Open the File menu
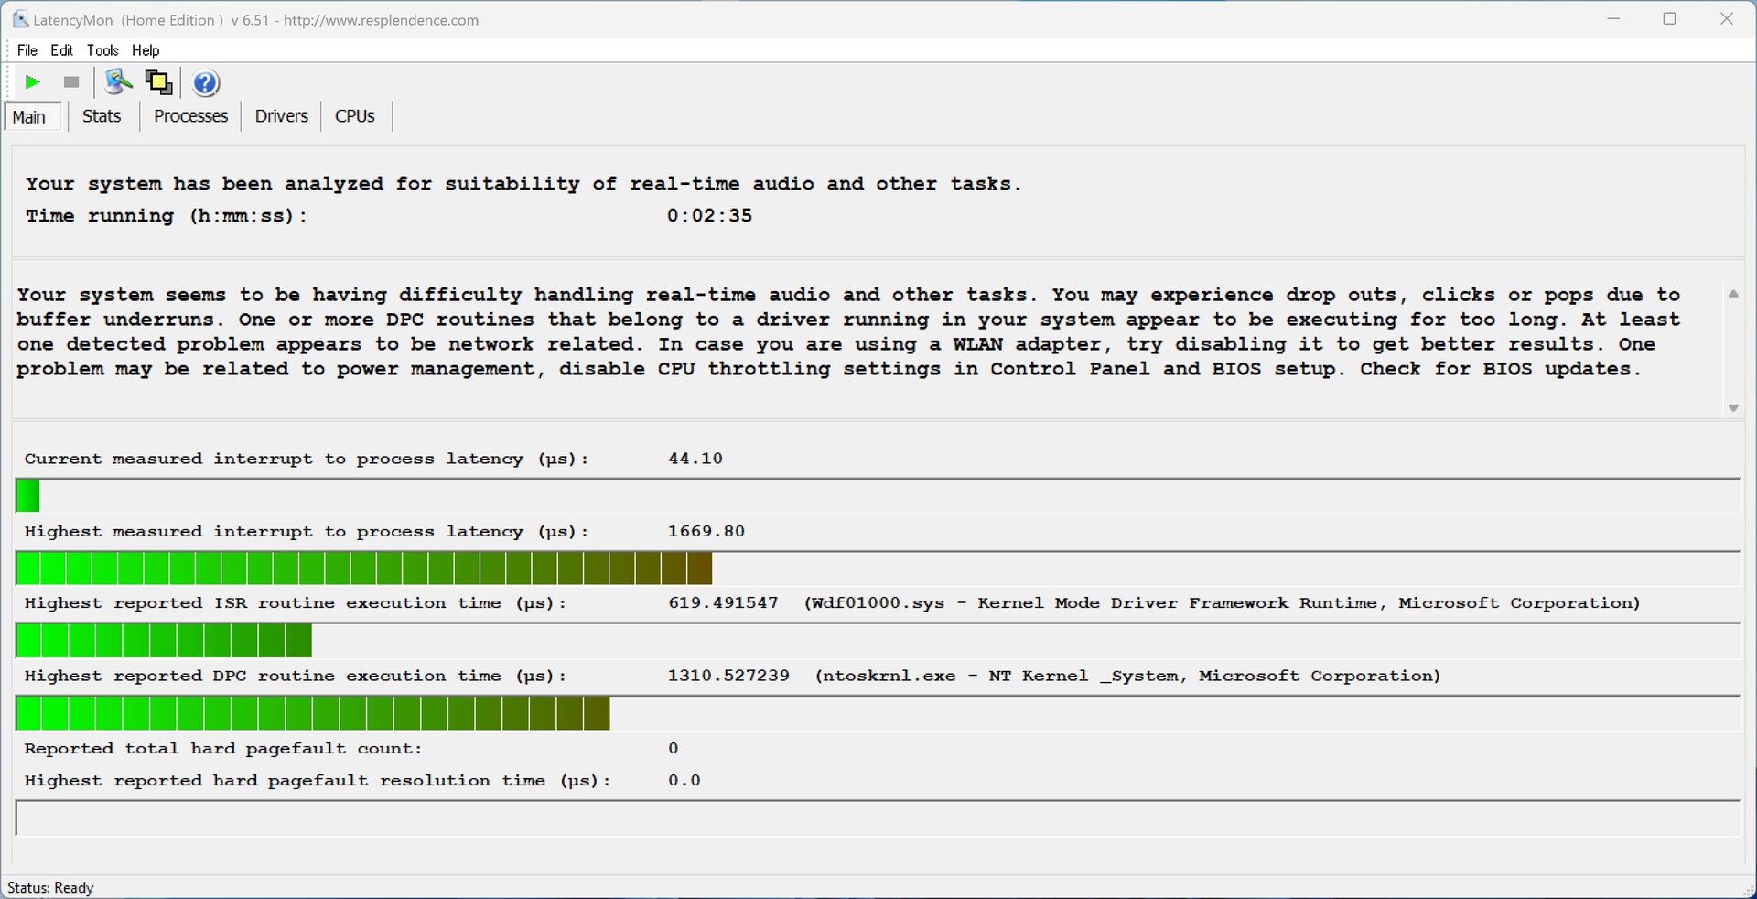The height and width of the screenshot is (899, 1757). [x=27, y=50]
